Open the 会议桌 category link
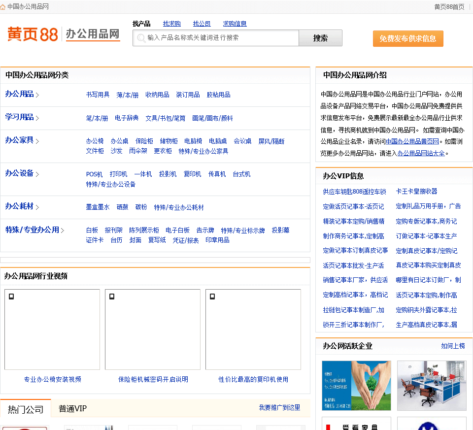The width and height of the screenshot is (473, 430). (242, 141)
